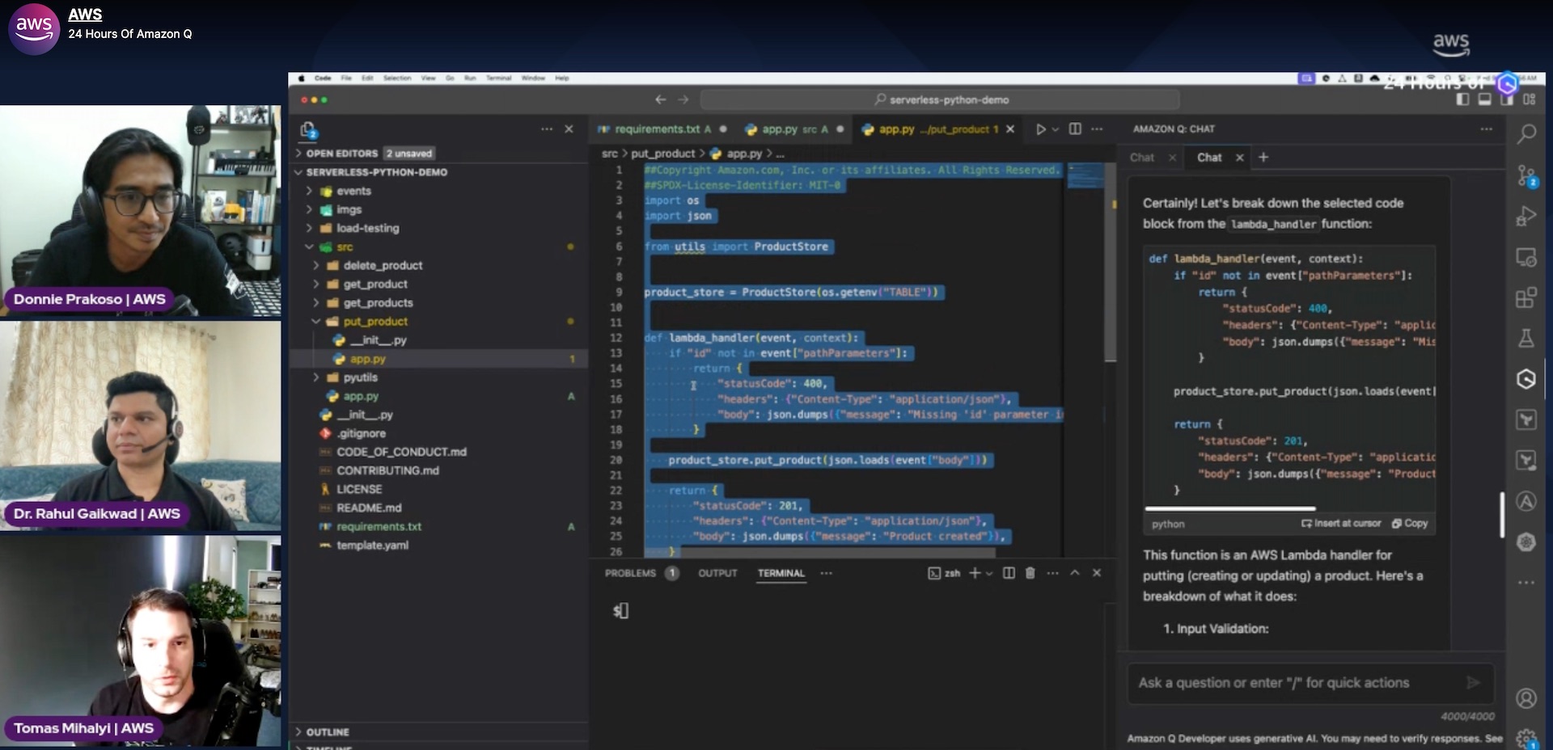The width and height of the screenshot is (1553, 750).
Task: Close the active Chat tab
Action: pos(1239,158)
